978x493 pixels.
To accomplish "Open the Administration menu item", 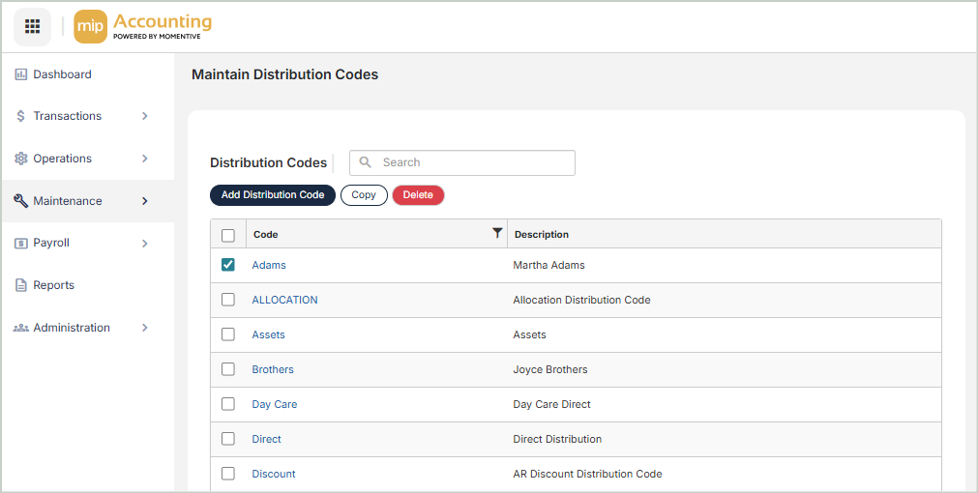I will click(72, 328).
